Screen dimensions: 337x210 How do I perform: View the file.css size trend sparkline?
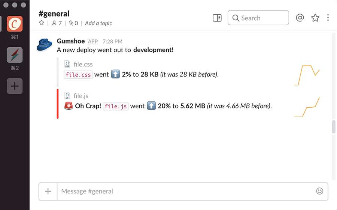(307, 75)
